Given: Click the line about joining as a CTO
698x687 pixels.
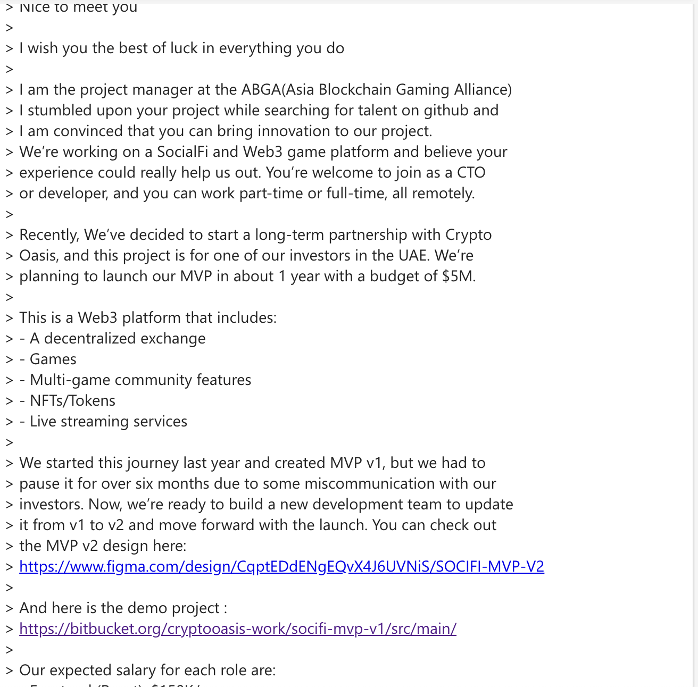Looking at the screenshot, I should pyautogui.click(x=252, y=172).
